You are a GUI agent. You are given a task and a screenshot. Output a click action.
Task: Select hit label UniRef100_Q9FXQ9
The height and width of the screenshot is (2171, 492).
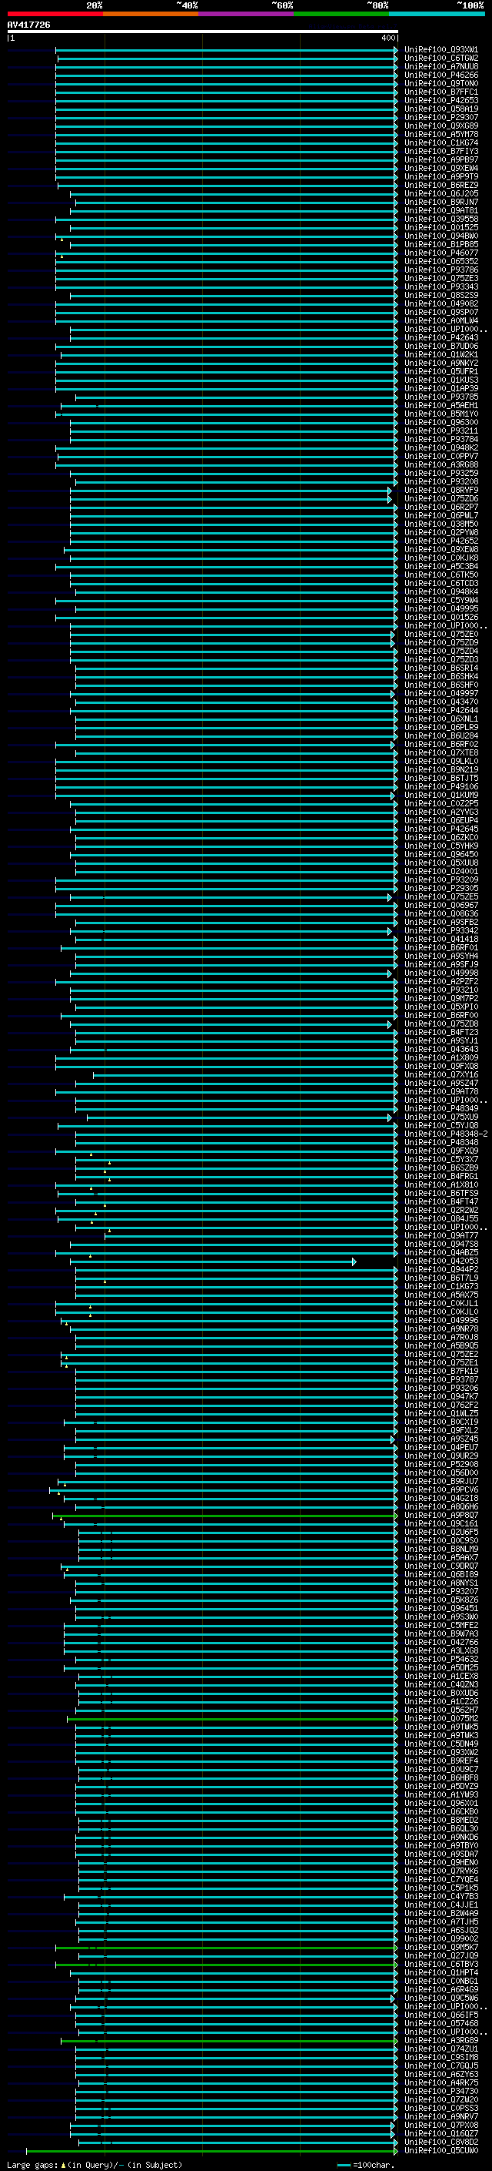click(x=440, y=1151)
